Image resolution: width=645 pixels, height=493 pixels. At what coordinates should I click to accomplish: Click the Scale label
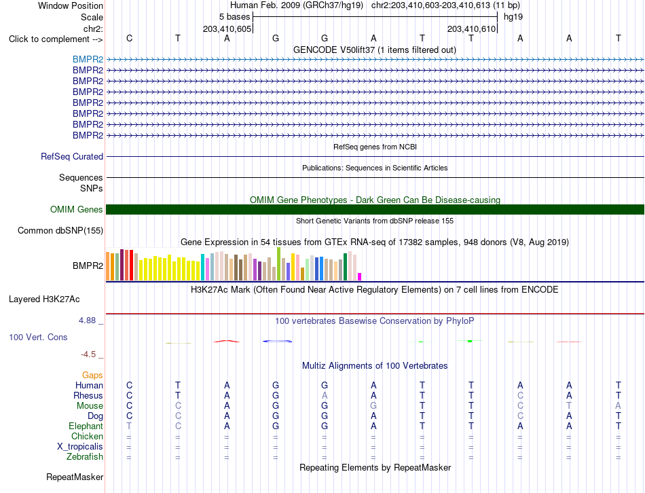tap(92, 17)
